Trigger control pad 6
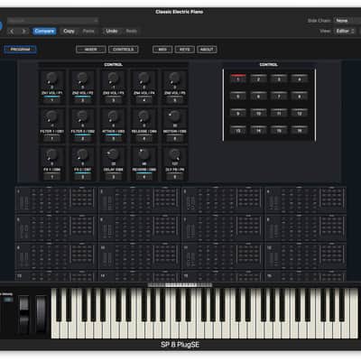This screenshot has width=361, height=361. click(x=258, y=97)
